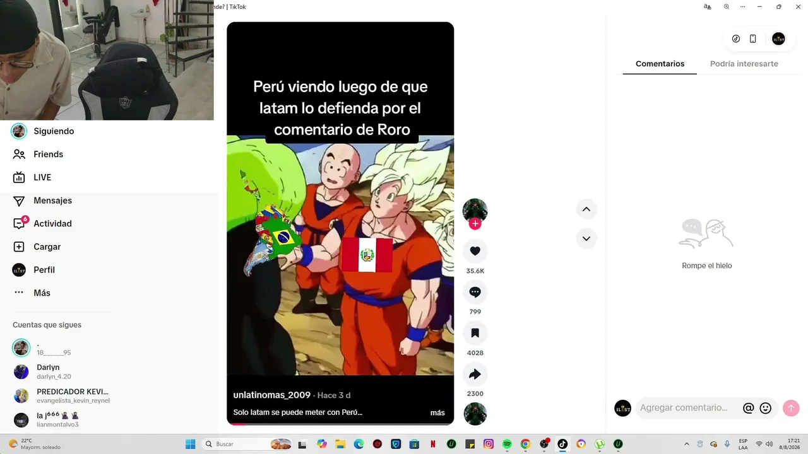Open unlatinomas_2009 profile link
Viewport: 808px width, 454px height.
(272, 395)
